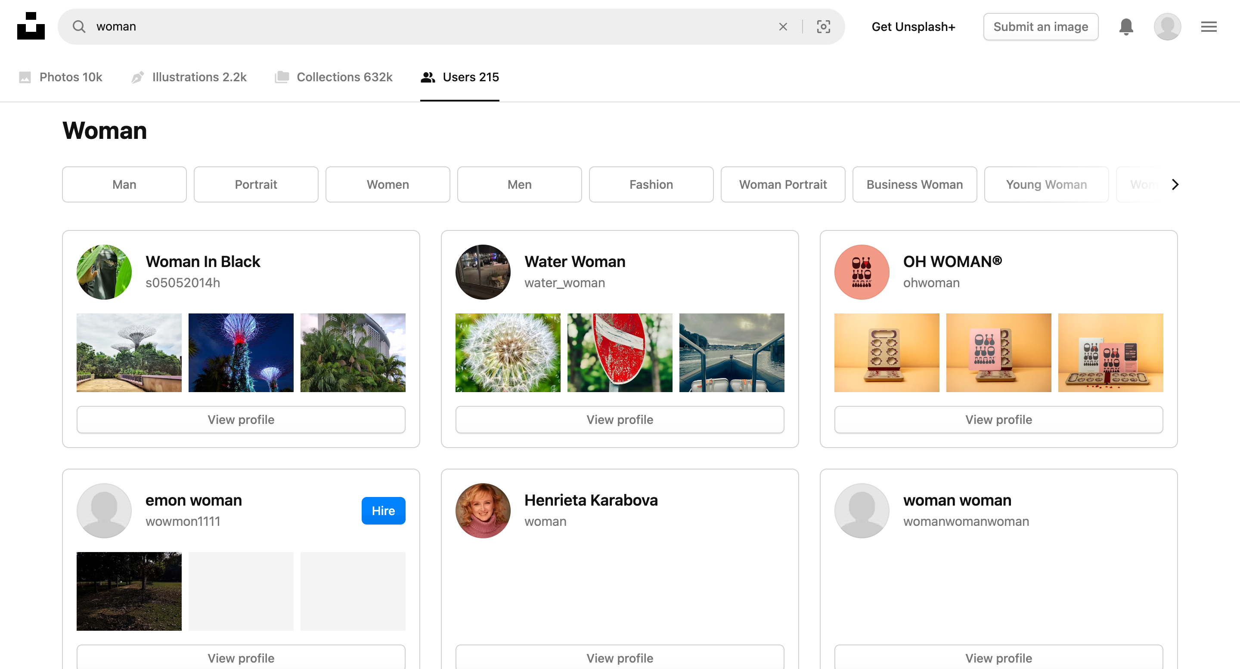Open the Unsplash home logo
The image size is (1240, 669).
pyautogui.click(x=31, y=26)
